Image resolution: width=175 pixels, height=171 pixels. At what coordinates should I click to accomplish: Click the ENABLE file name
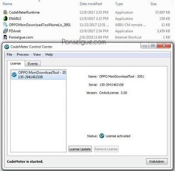(15, 18)
